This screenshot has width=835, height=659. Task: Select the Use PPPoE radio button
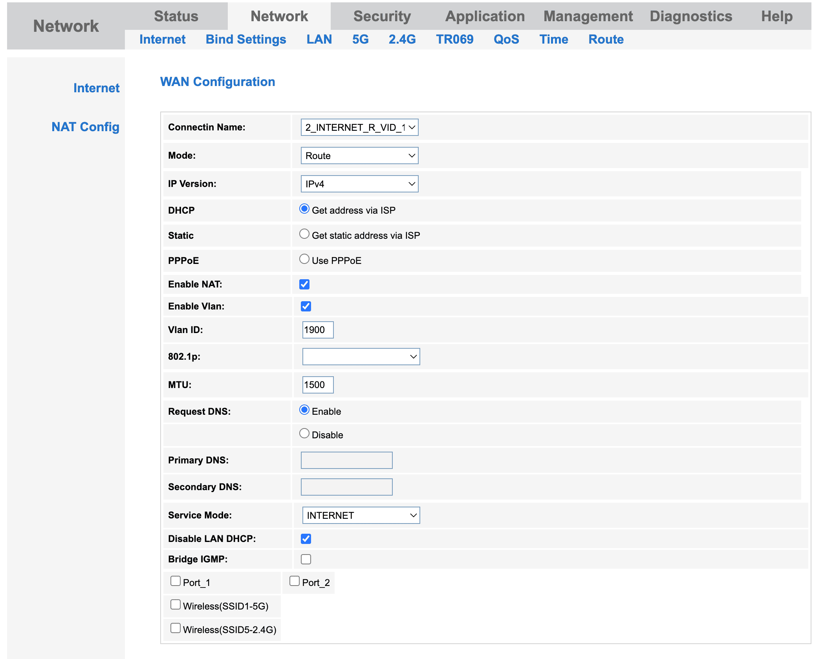coord(304,259)
